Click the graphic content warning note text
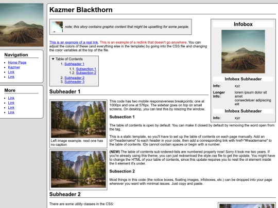Viewport: 278px width, 208px height. [x=127, y=27]
